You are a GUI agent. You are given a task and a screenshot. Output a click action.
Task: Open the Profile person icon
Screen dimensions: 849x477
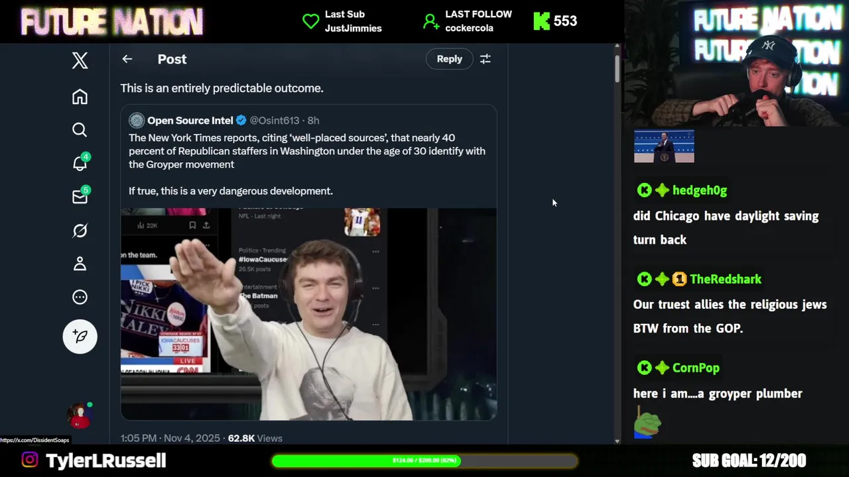(x=80, y=264)
